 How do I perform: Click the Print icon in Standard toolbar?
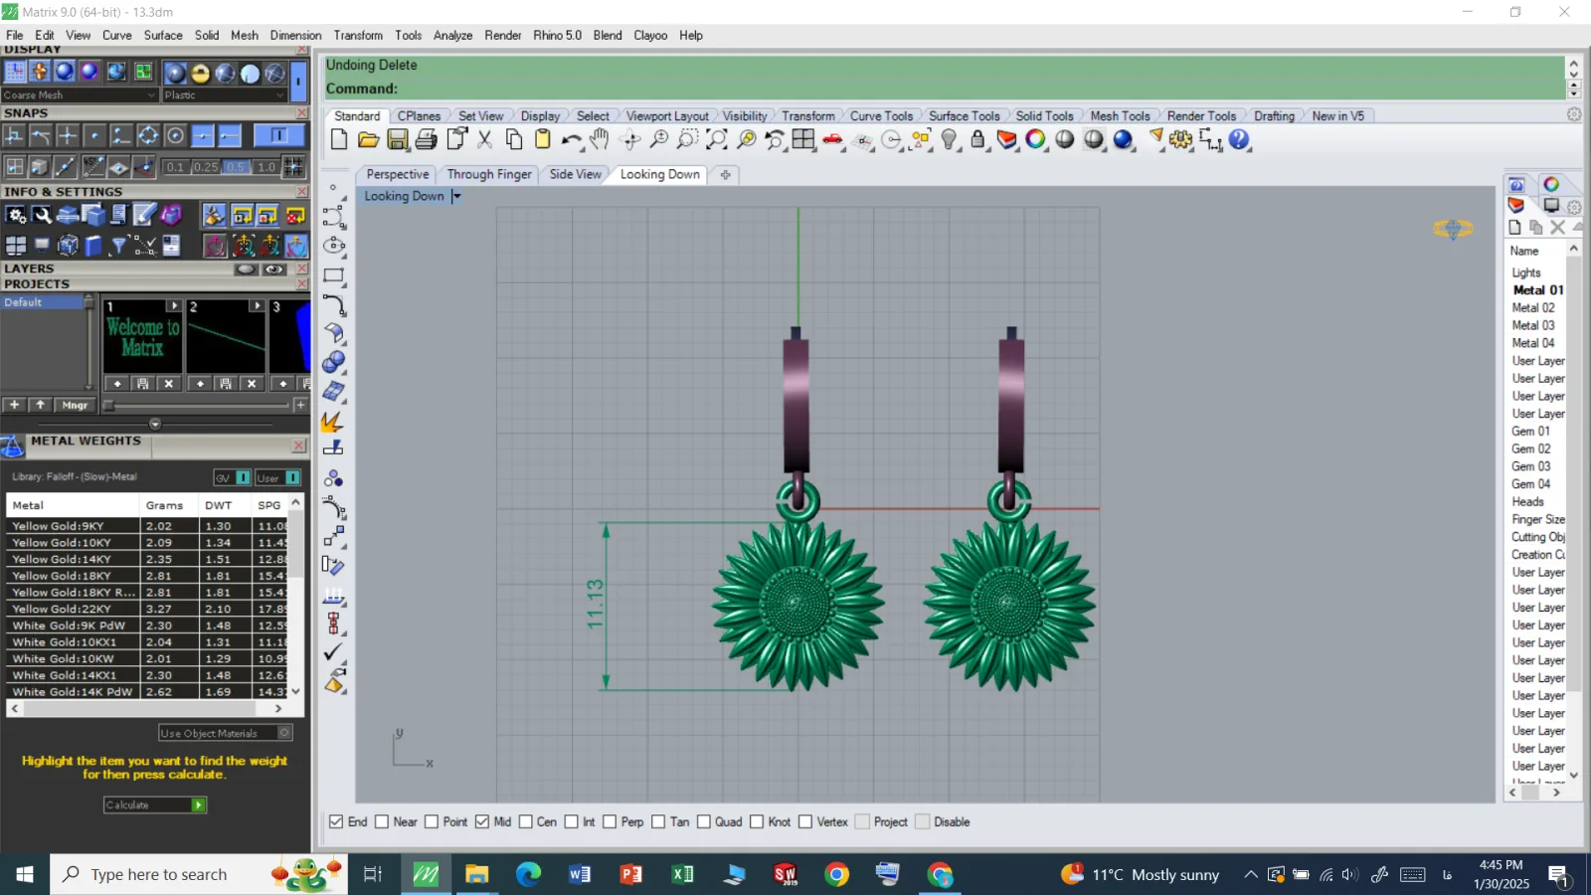click(x=427, y=140)
